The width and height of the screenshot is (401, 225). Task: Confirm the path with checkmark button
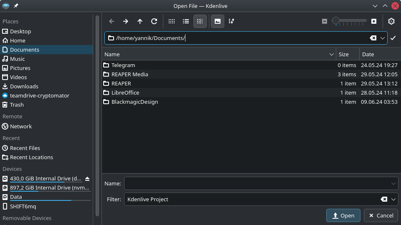393,38
